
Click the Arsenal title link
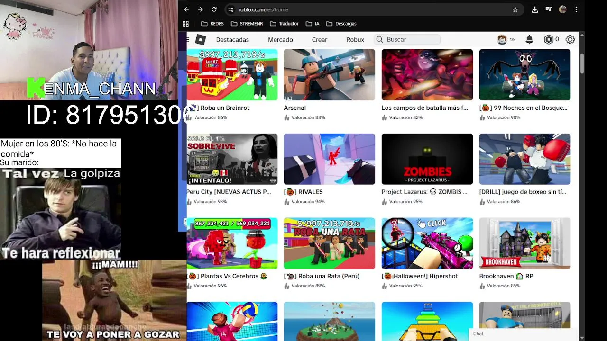[294, 108]
